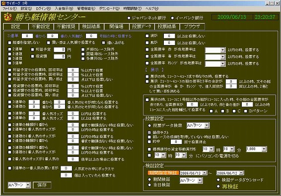281x196 pixels.
Task: Open the 全国勝率 赤 percentage dropdown
Action: 222,50
